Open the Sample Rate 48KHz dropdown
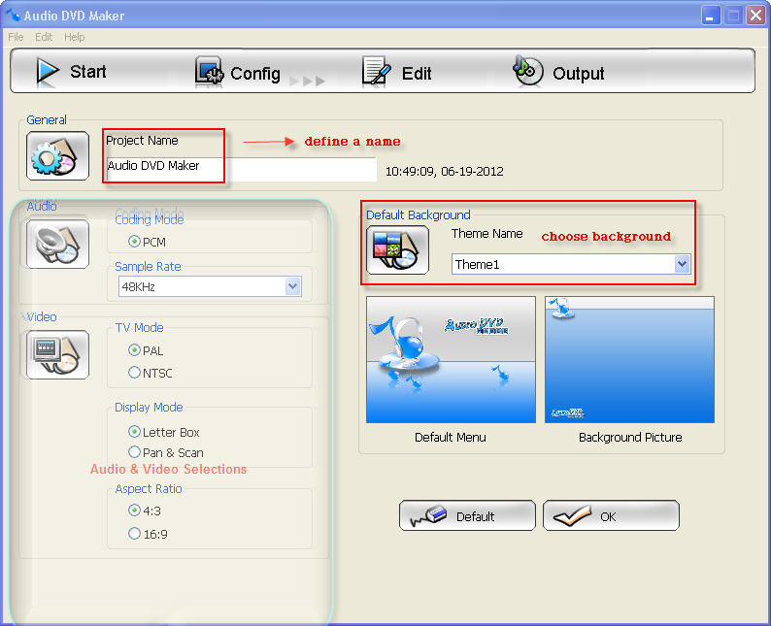771x626 pixels. (x=210, y=286)
